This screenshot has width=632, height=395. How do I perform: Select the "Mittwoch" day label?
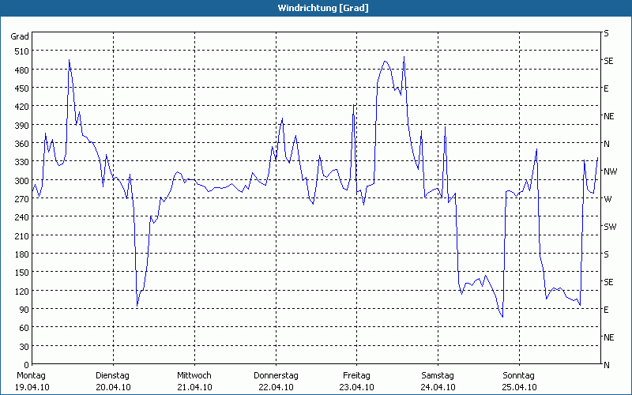tap(194, 376)
